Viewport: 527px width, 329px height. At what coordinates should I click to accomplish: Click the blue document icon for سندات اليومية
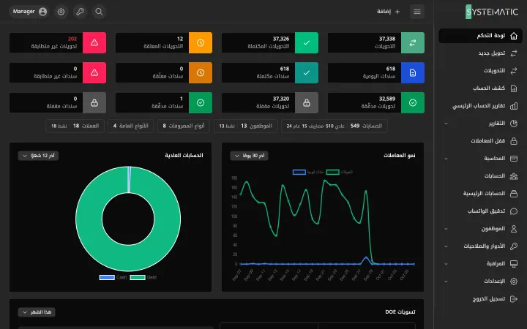(413, 72)
